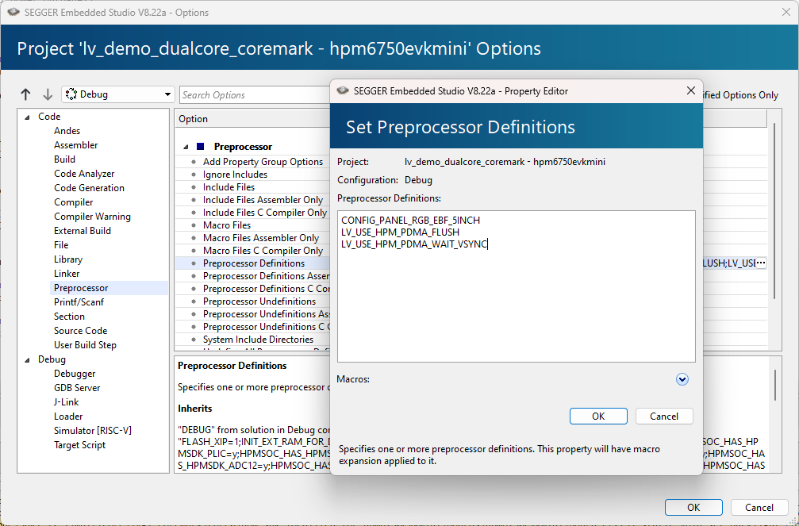799x526 pixels.
Task: Open the Debug configuration dropdown
Action: [117, 94]
